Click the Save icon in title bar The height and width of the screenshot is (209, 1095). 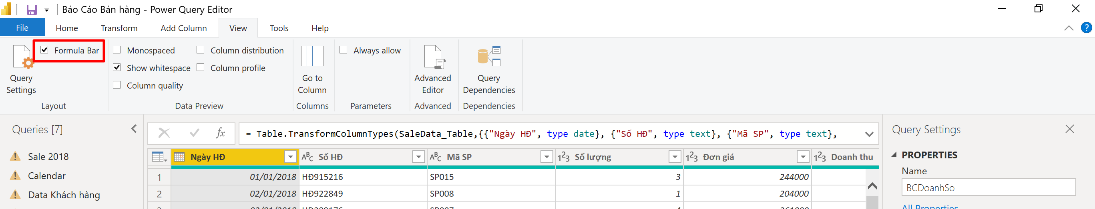click(x=32, y=9)
